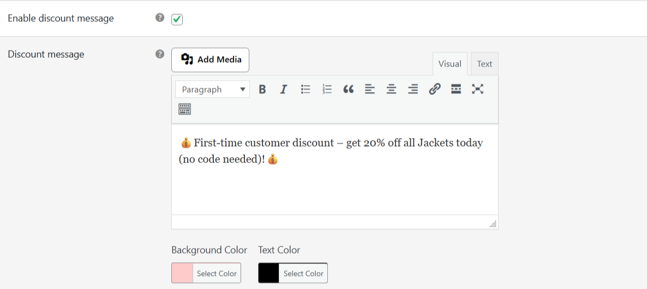Image resolution: width=647 pixels, height=289 pixels.
Task: Align text left
Action: pyautogui.click(x=370, y=89)
